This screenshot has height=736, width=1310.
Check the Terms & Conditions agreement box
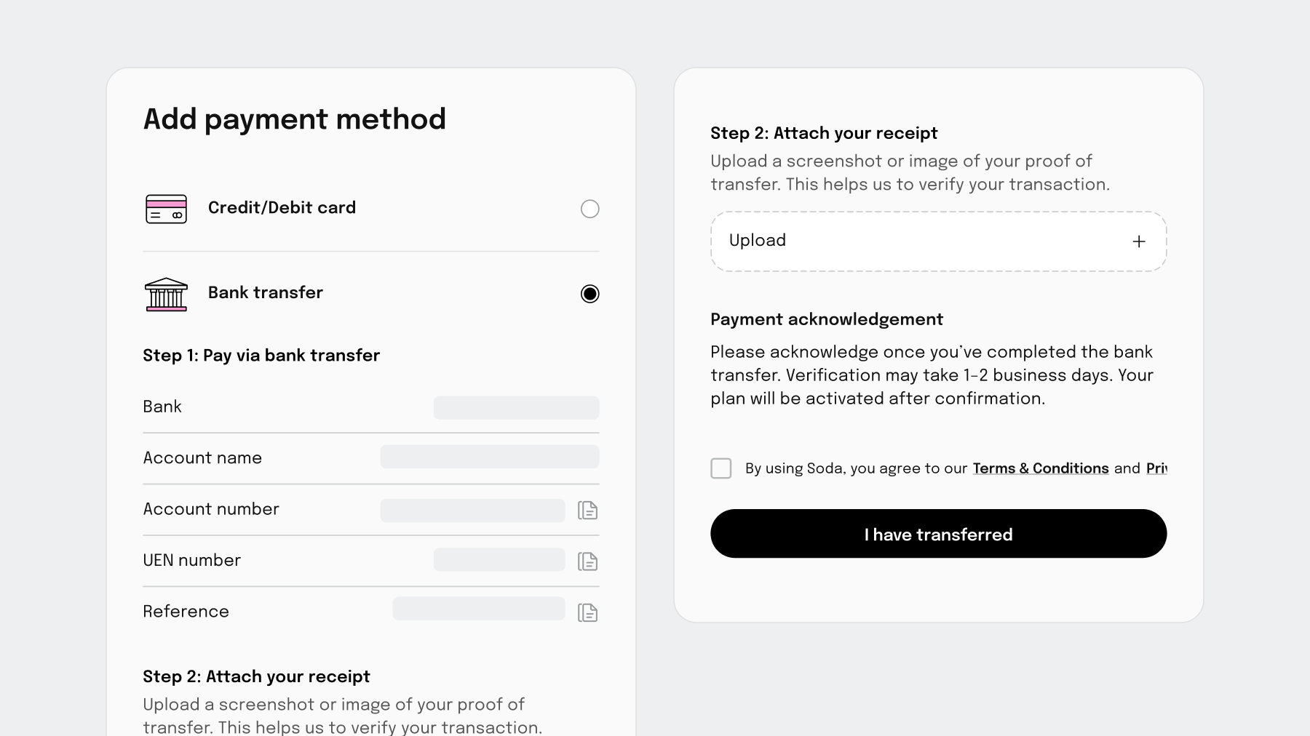[x=720, y=468]
